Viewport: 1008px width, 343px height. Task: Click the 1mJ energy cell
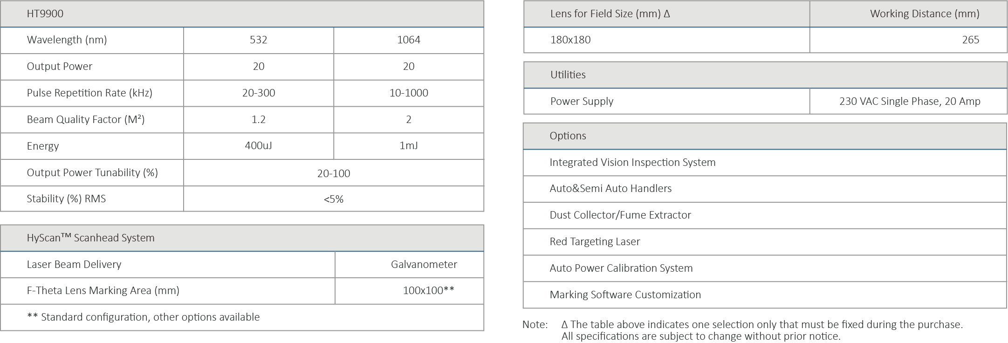[409, 146]
